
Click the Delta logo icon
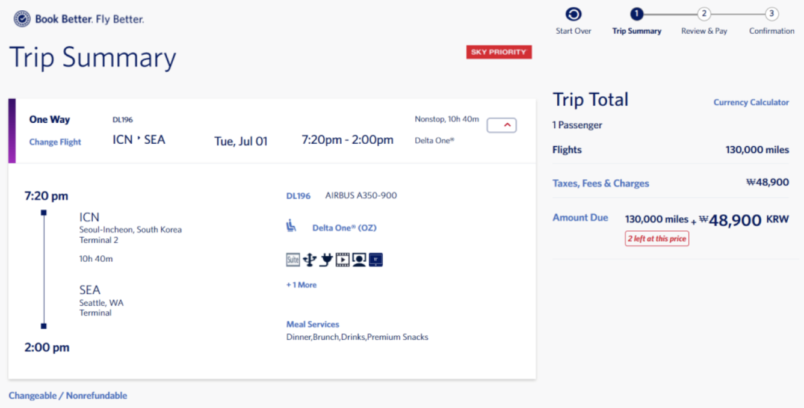(x=22, y=19)
